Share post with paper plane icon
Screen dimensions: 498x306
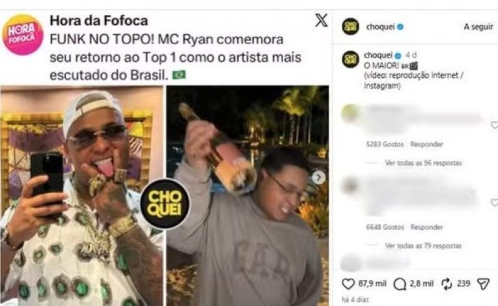483,284
